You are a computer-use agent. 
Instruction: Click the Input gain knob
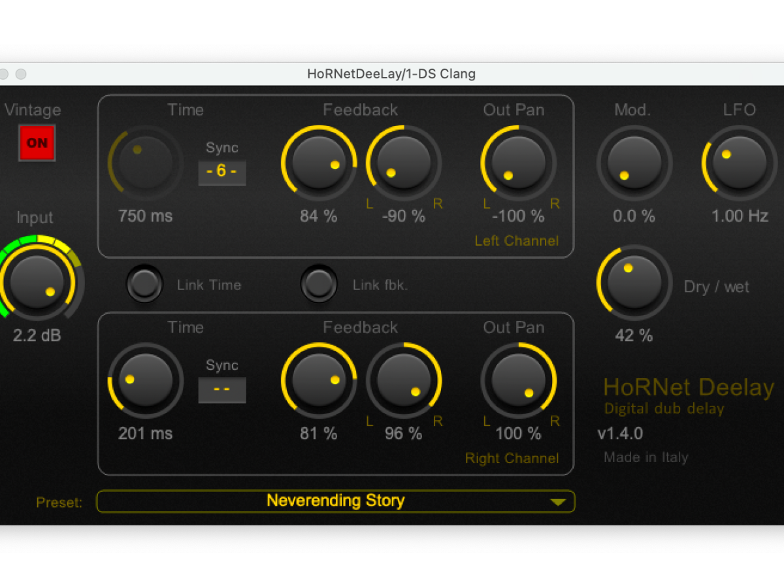[x=38, y=282]
